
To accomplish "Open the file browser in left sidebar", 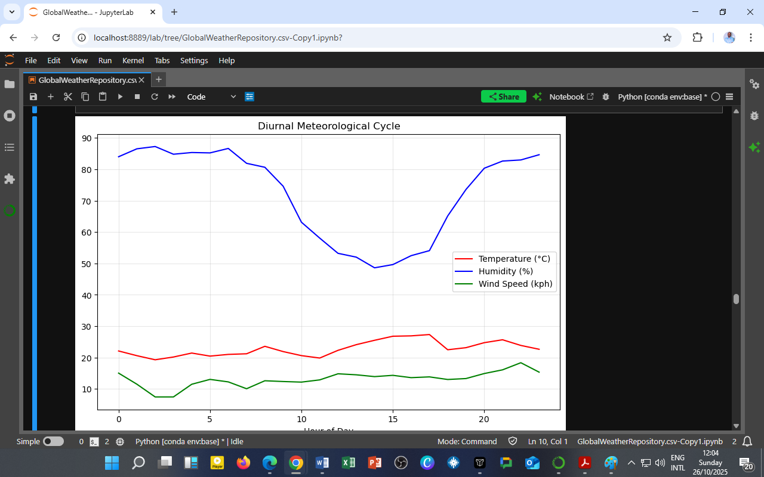I will click(10, 84).
